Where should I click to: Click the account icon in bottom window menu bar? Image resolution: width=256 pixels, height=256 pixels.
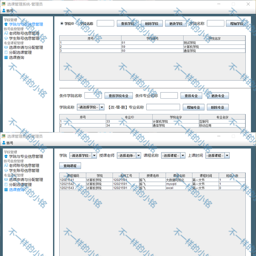point(4,143)
